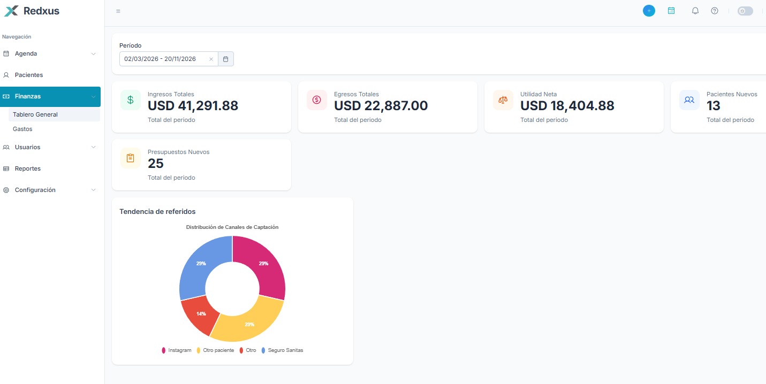Click the Distribución de Canales de Captación title
Image resolution: width=766 pixels, height=384 pixels.
(x=232, y=227)
